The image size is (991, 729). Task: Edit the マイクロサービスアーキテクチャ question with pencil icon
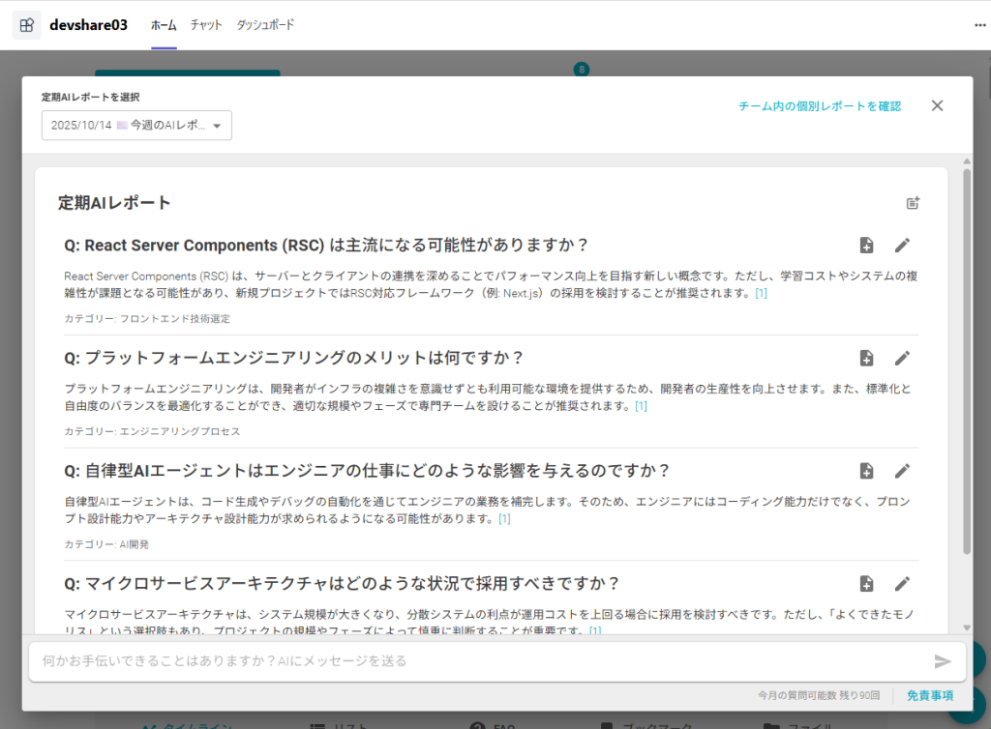click(x=902, y=584)
